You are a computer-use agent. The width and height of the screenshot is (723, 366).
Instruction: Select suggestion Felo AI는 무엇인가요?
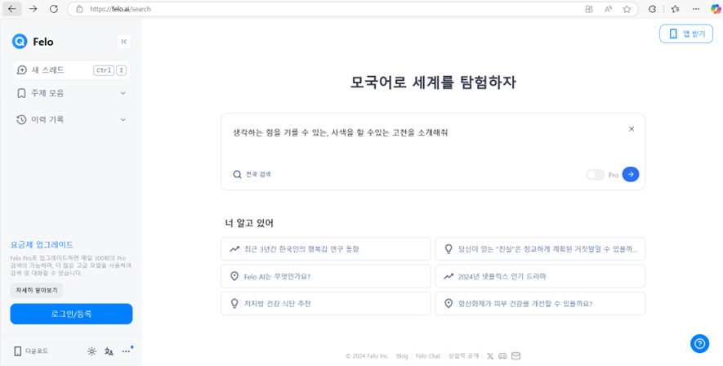[326, 276]
